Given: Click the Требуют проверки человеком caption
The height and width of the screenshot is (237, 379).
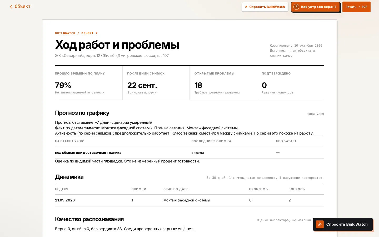Looking at the screenshot, I should (x=217, y=92).
